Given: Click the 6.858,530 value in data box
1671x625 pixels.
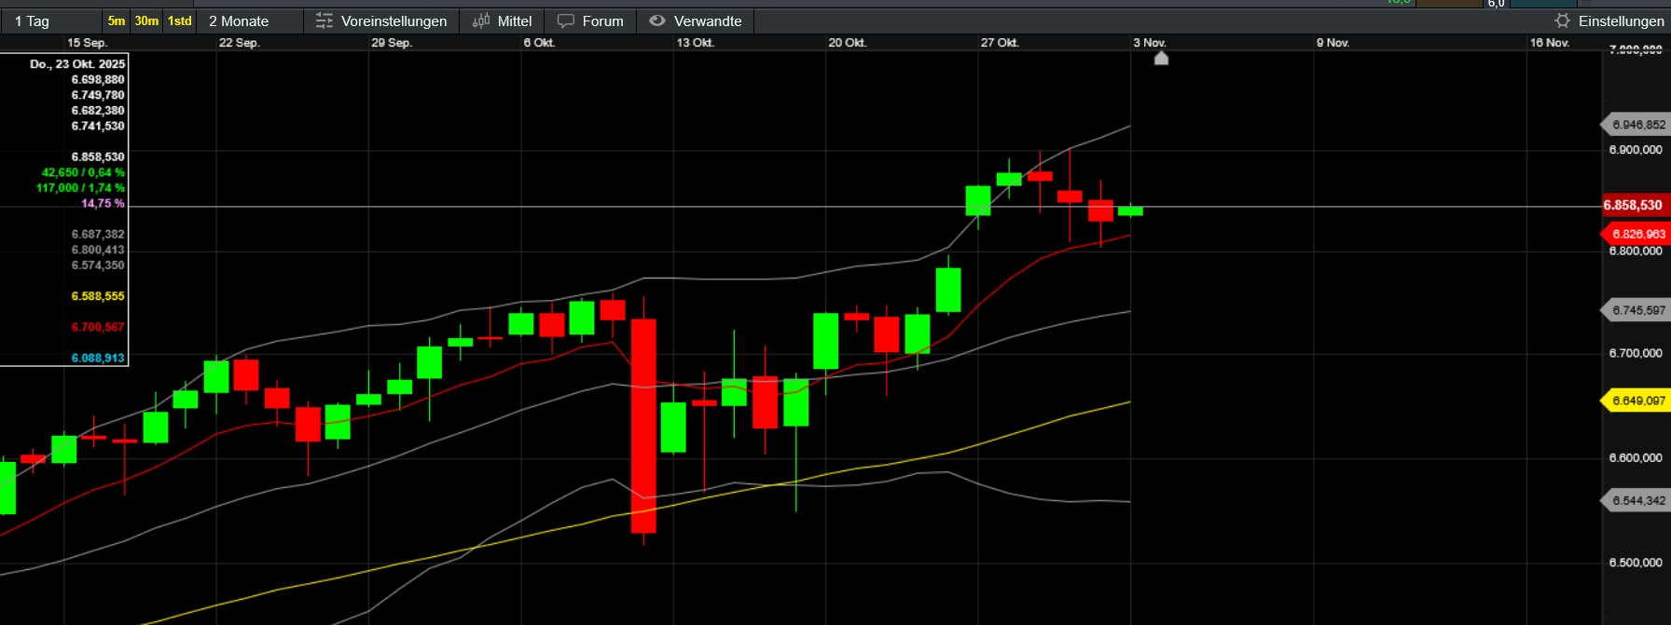Looking at the screenshot, I should (x=98, y=156).
